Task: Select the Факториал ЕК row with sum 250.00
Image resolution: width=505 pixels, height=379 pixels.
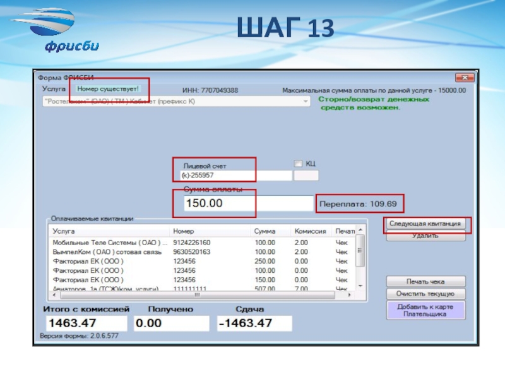Action: (203, 262)
